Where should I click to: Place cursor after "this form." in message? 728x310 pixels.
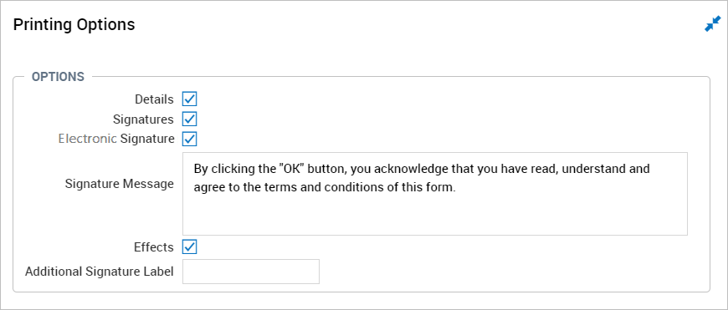(x=453, y=189)
